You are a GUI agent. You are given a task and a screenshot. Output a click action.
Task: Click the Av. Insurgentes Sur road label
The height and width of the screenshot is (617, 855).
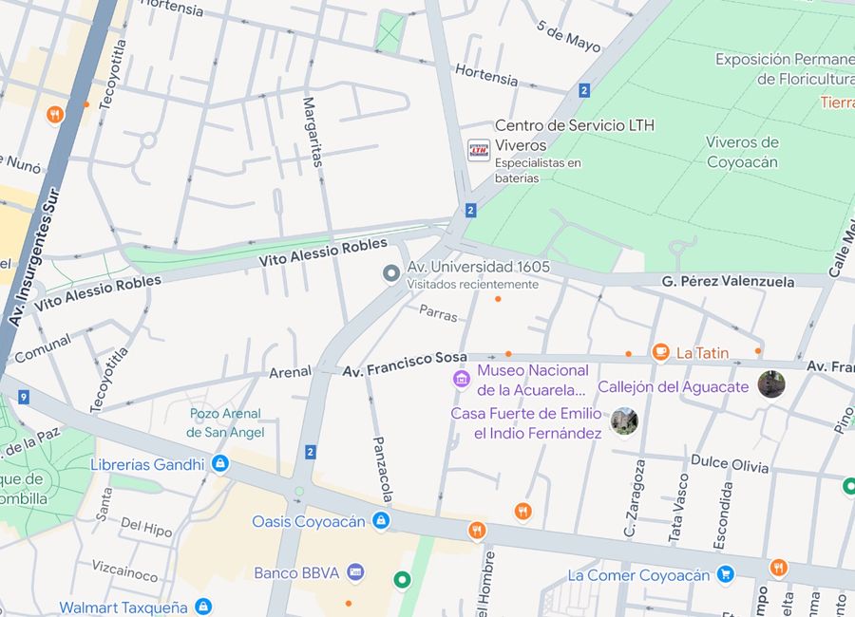tap(34, 257)
